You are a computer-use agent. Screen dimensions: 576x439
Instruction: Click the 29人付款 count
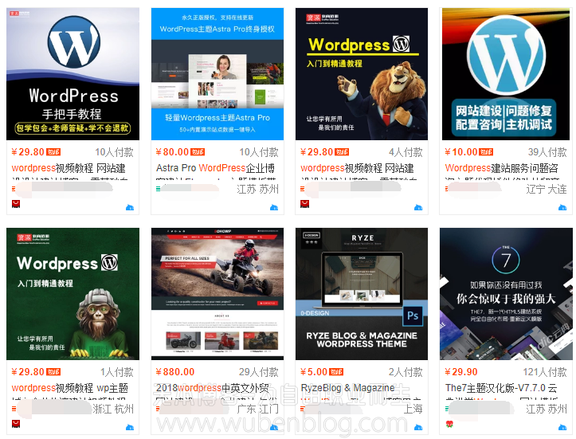259,372
